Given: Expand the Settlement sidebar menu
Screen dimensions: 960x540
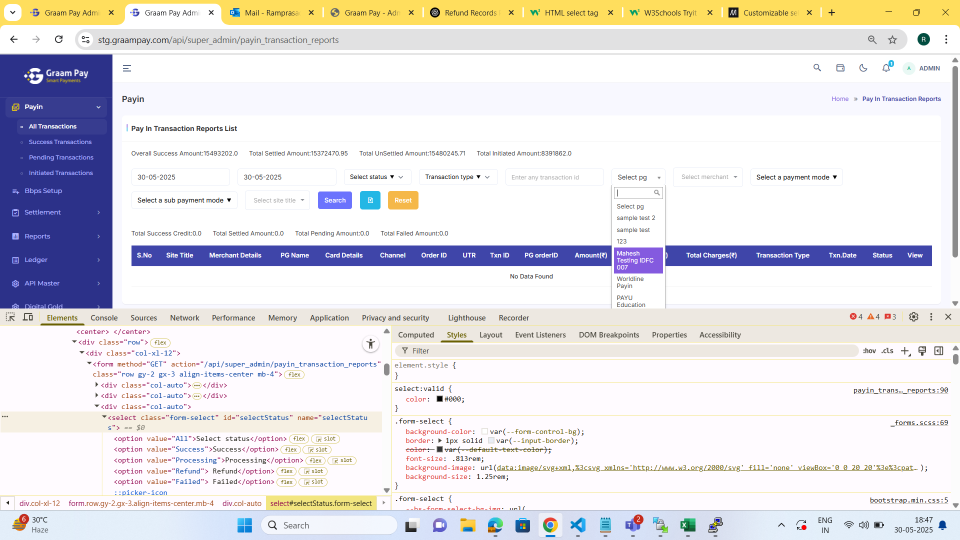Looking at the screenshot, I should coord(56,212).
